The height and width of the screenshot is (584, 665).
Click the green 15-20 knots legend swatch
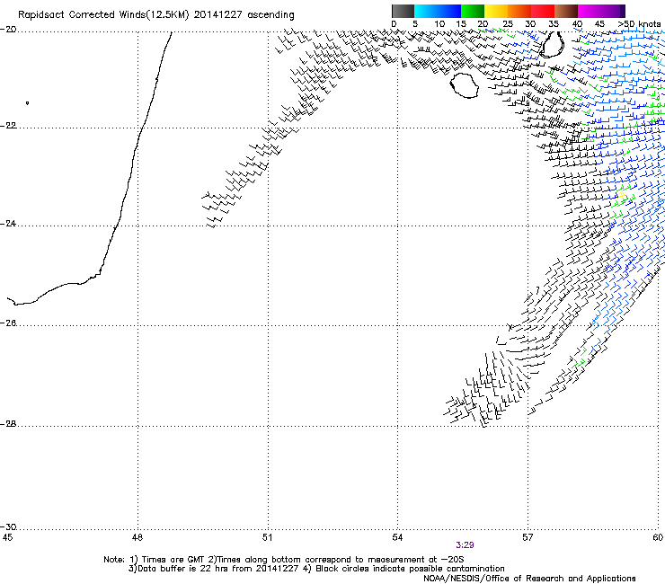pyautogui.click(x=473, y=11)
